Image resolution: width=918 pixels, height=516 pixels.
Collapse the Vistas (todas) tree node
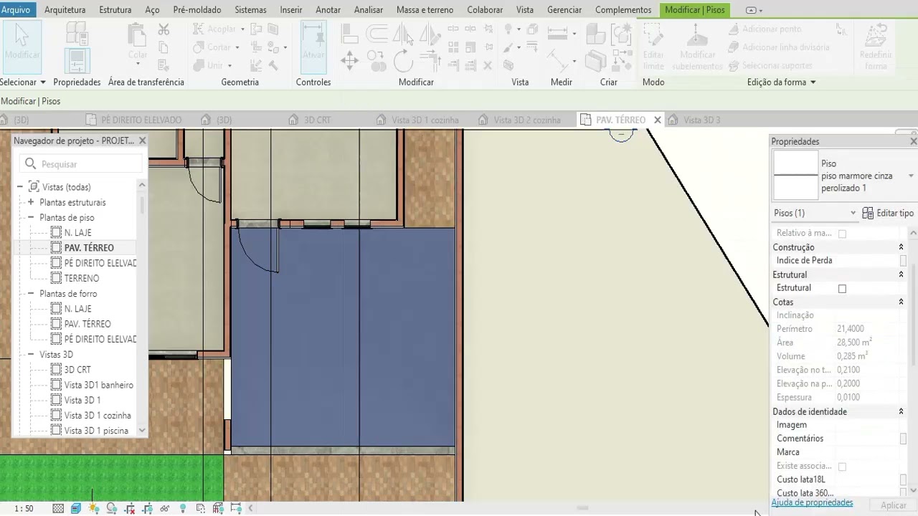click(21, 187)
